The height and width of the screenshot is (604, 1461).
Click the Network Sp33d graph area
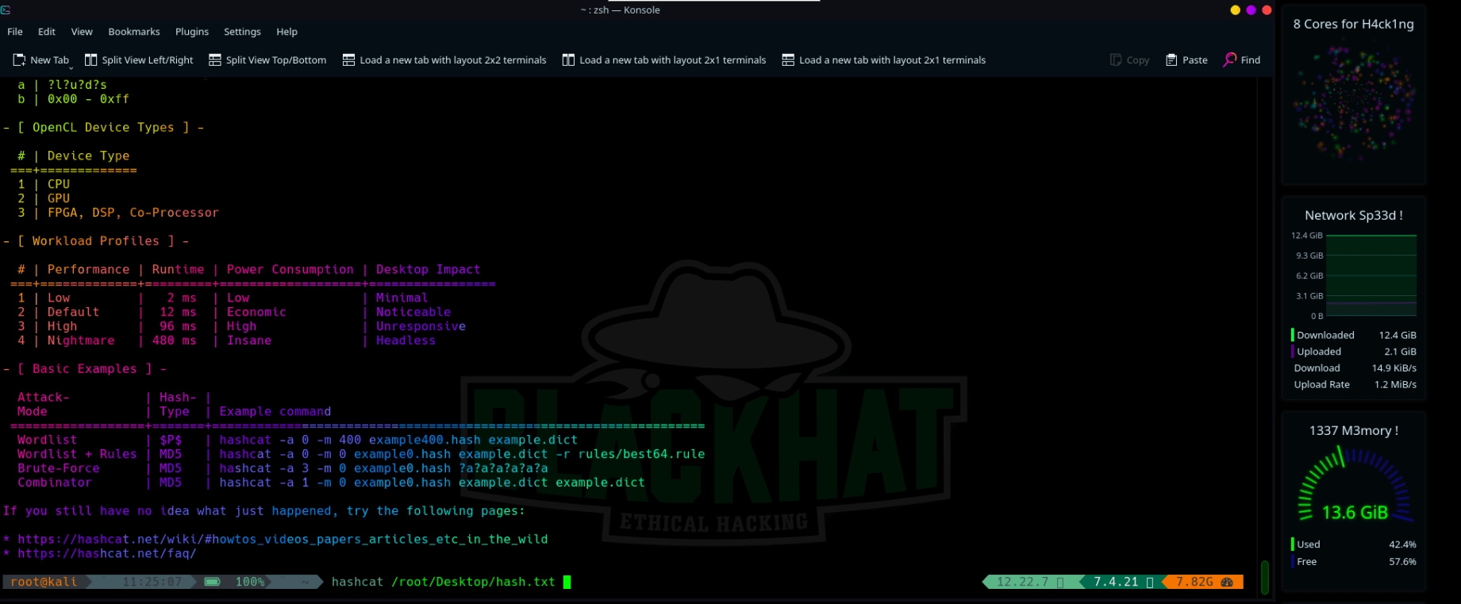(1371, 275)
